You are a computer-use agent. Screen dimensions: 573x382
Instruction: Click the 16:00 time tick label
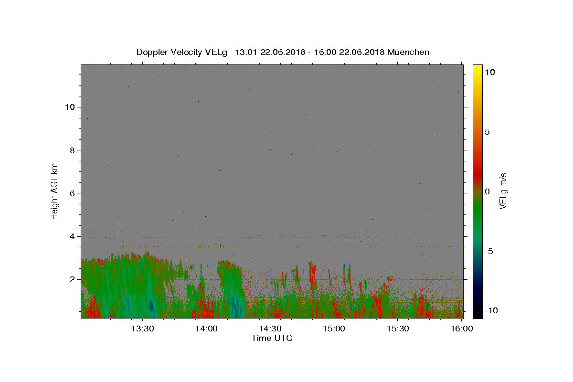461,329
